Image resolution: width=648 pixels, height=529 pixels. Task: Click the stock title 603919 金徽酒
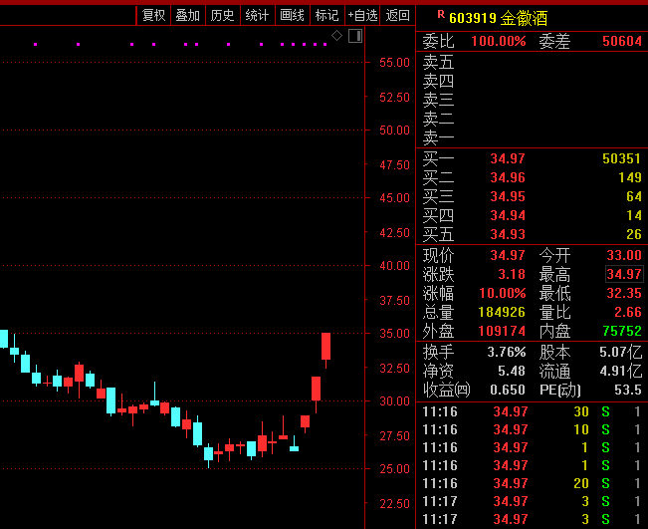pyautogui.click(x=498, y=18)
